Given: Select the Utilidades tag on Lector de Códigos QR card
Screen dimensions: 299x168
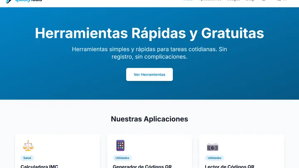Looking at the screenshot, I should (x=214, y=158).
